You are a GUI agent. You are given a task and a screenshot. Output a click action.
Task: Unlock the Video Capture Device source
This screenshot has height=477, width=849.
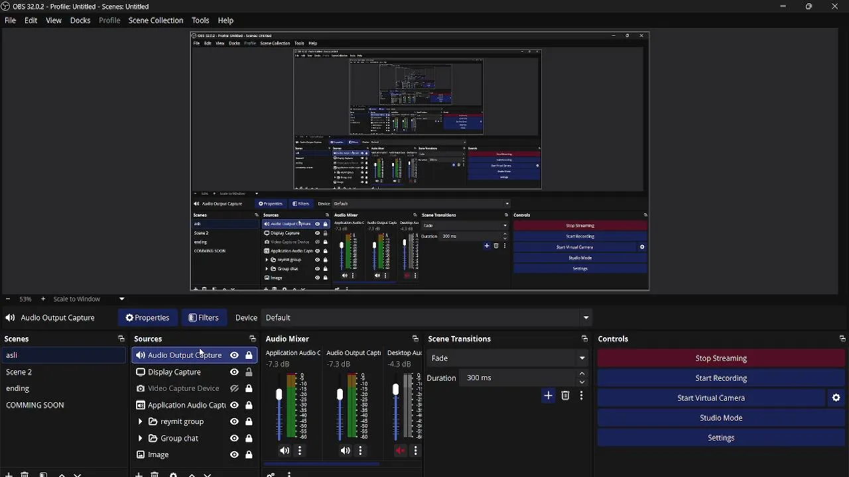(249, 388)
